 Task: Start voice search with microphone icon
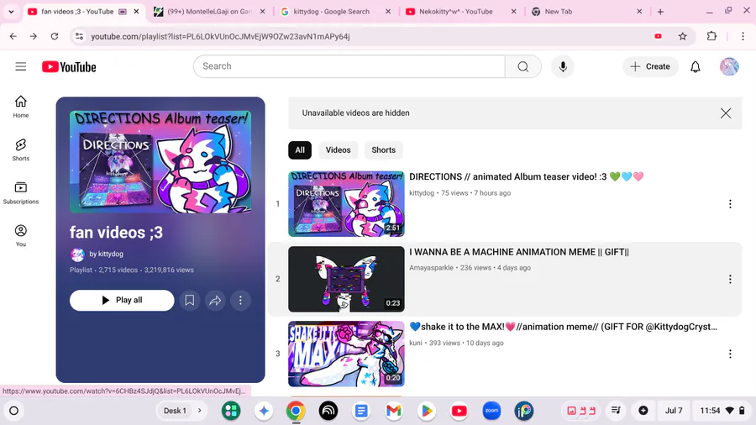tap(563, 66)
